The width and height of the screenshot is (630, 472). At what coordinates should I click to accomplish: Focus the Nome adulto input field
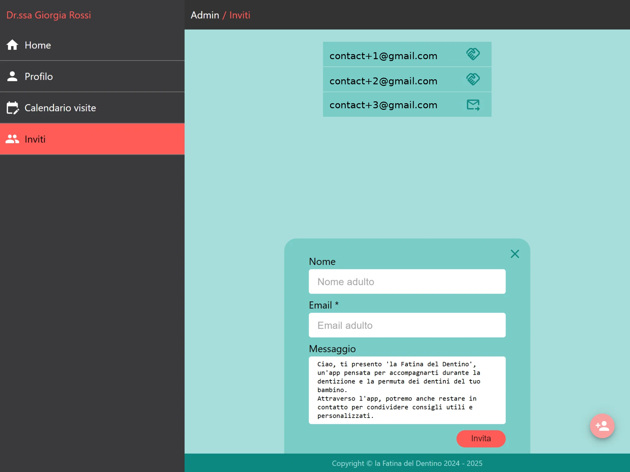coord(407,282)
